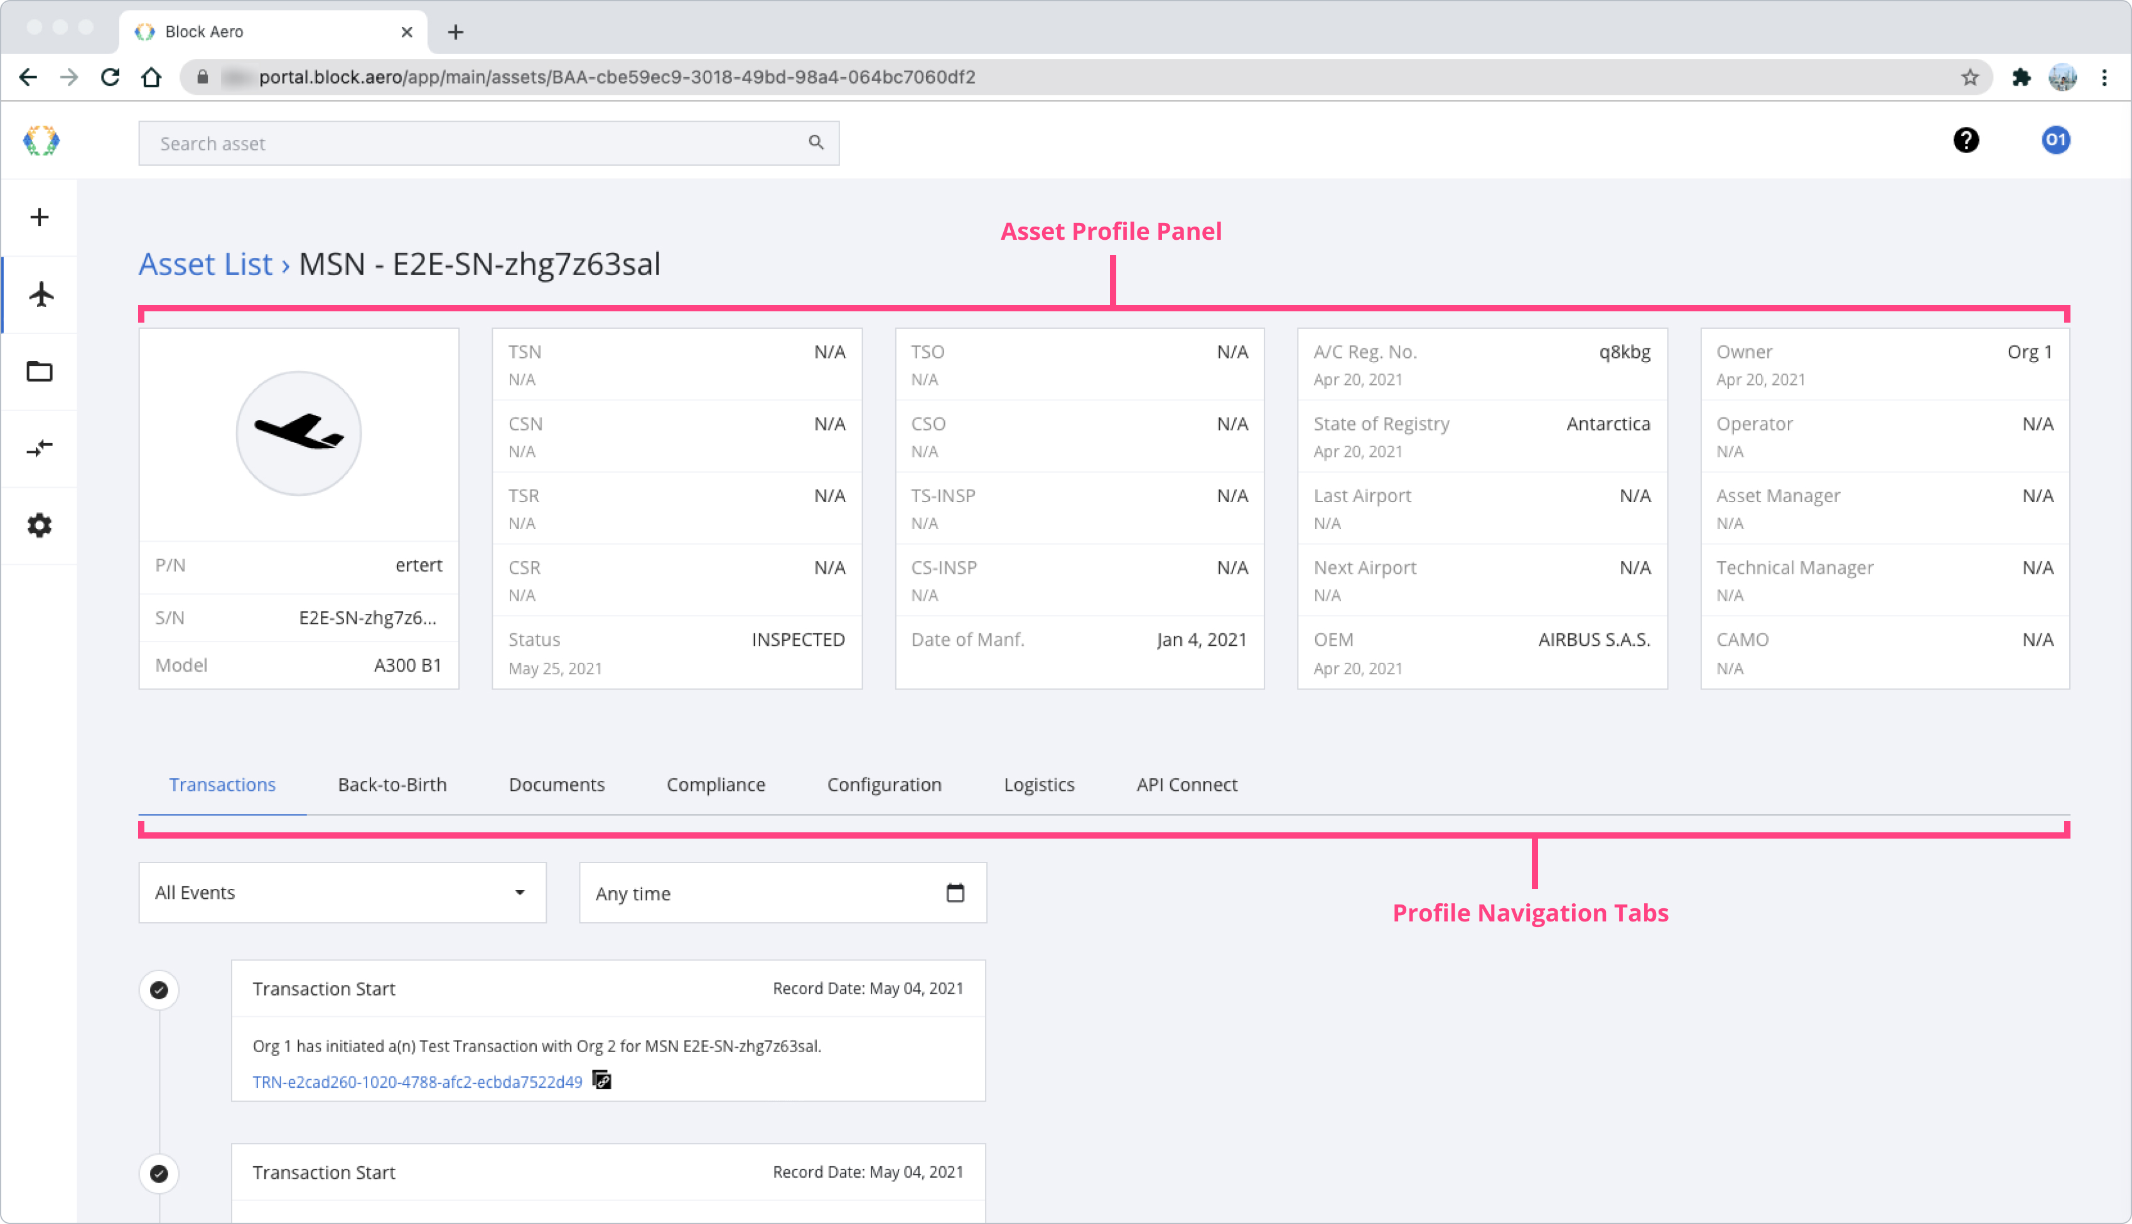Click the Block Aero logo top left

[x=41, y=141]
